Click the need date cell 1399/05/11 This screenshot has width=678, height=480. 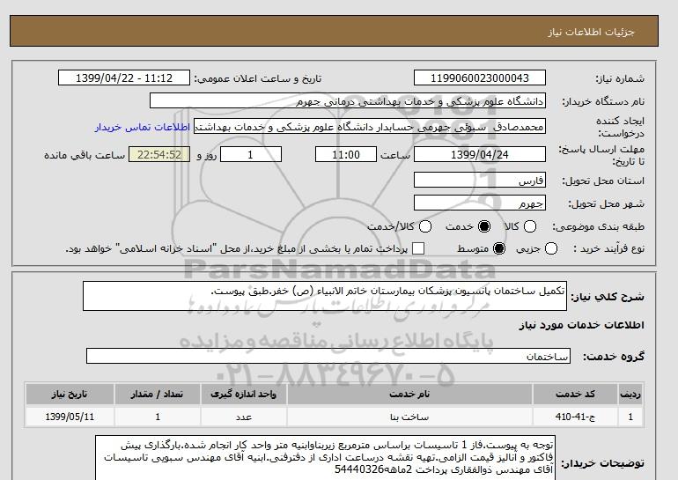(x=70, y=417)
